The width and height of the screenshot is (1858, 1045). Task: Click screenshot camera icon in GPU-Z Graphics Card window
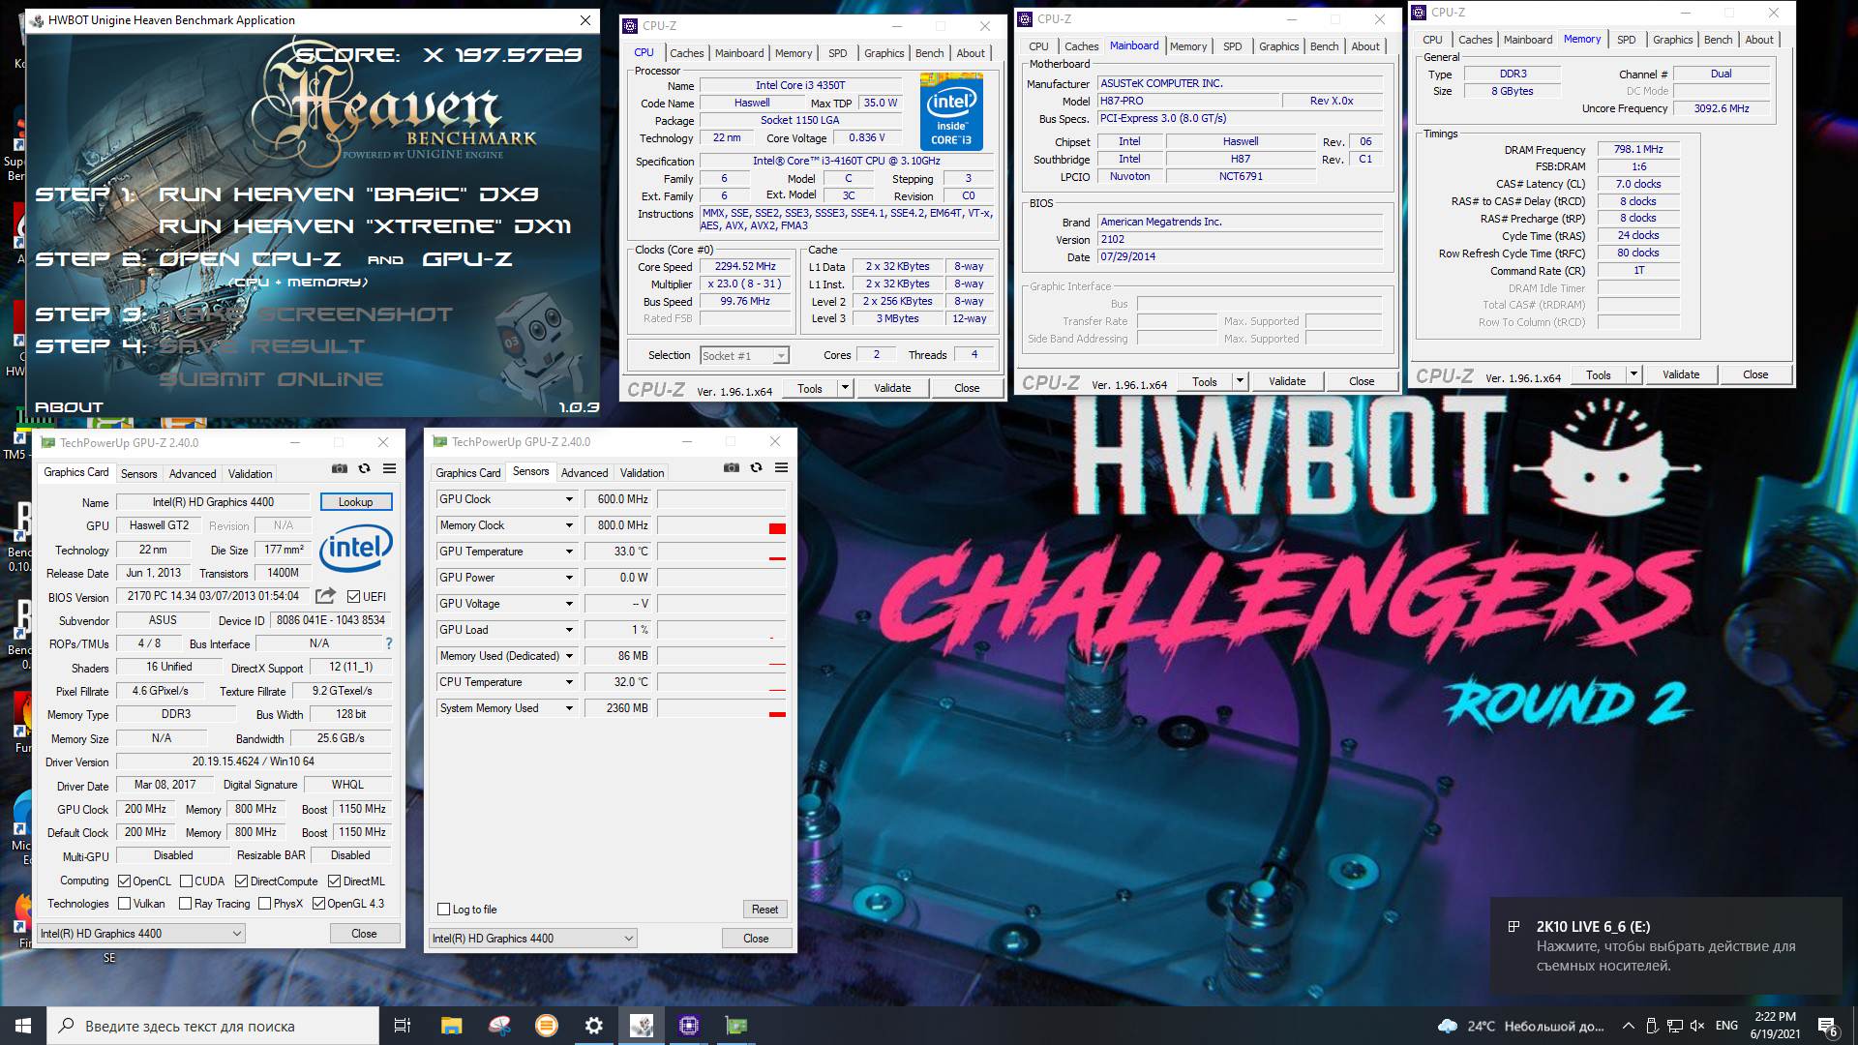click(339, 468)
